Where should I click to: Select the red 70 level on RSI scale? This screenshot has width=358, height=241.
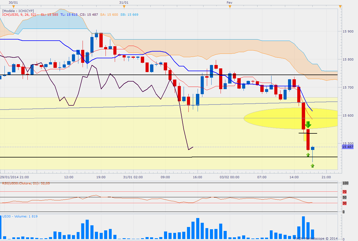pos(344,192)
